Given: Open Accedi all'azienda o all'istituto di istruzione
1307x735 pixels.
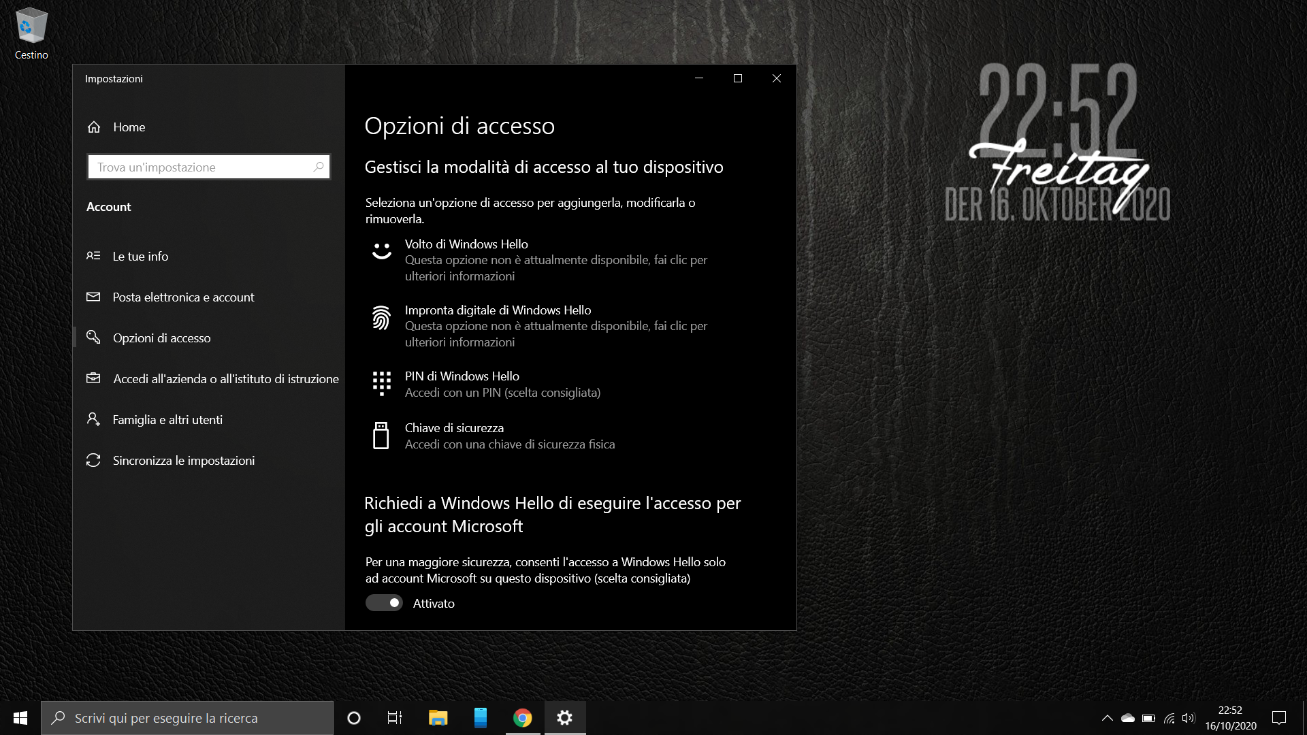Looking at the screenshot, I should (209, 379).
